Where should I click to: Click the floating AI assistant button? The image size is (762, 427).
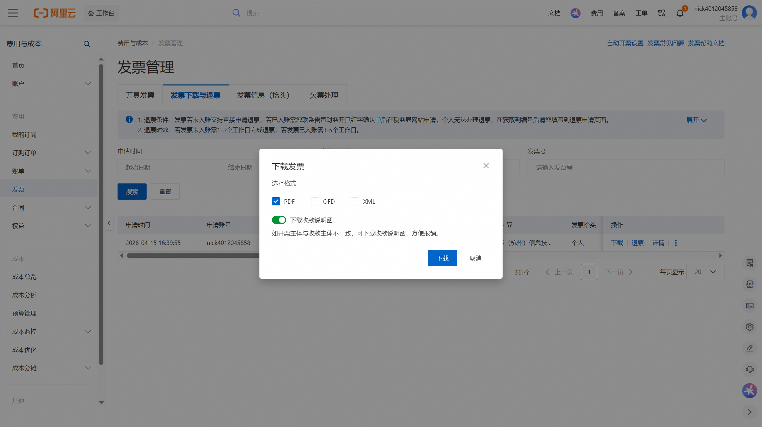click(x=750, y=391)
